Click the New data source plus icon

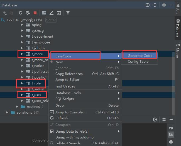(x=4, y=13)
